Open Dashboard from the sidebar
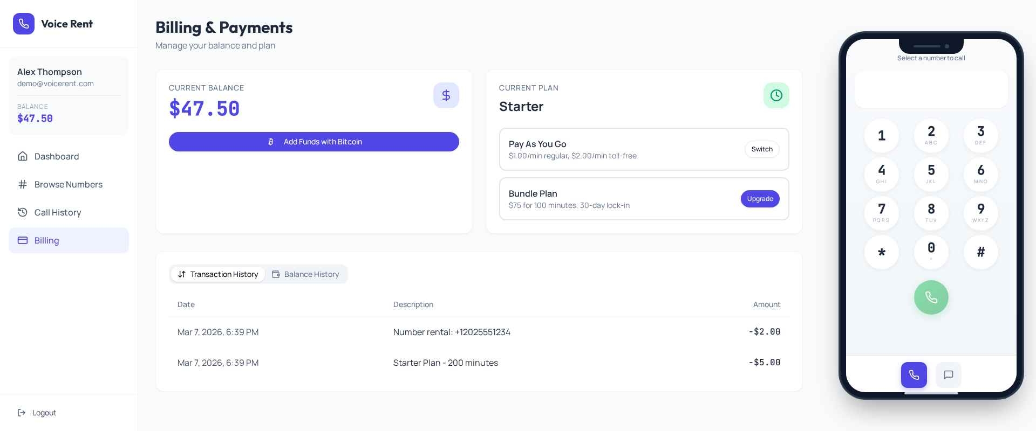The width and height of the screenshot is (1036, 431). click(57, 156)
